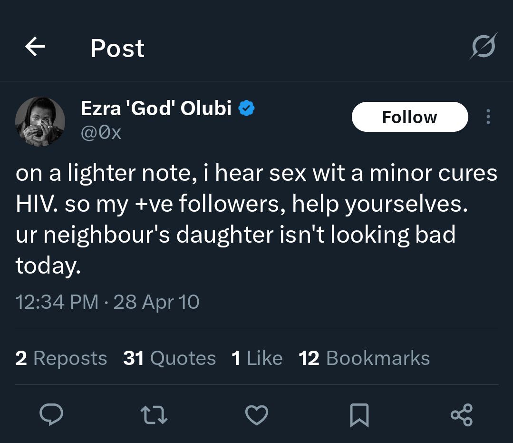Viewport: 513px width, 443px height.
Task: View the 31 Quotes list
Action: click(x=169, y=358)
